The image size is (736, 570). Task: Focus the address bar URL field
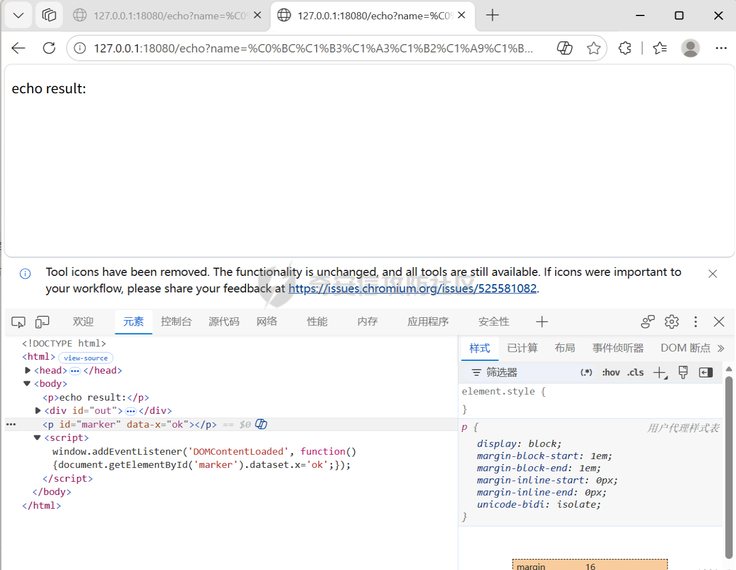click(x=313, y=49)
